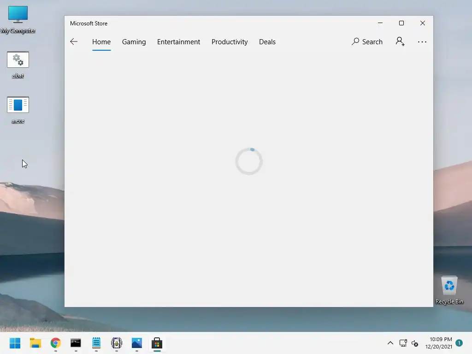Close the Microsoft Store window

[423, 23]
